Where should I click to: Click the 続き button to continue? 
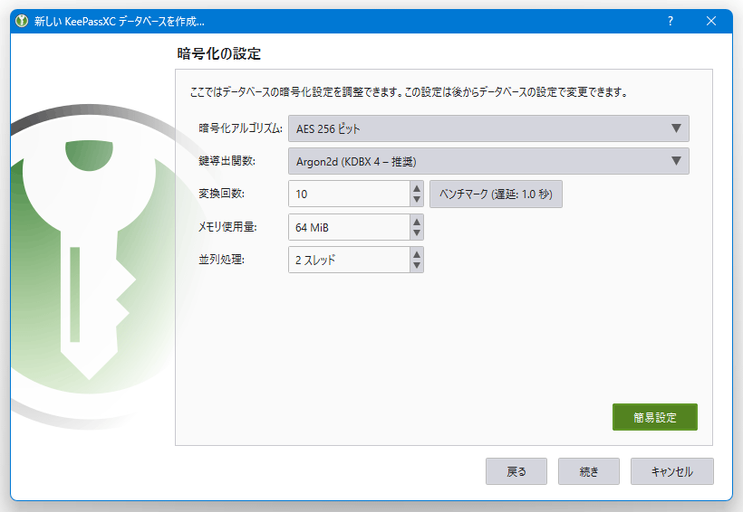click(589, 471)
